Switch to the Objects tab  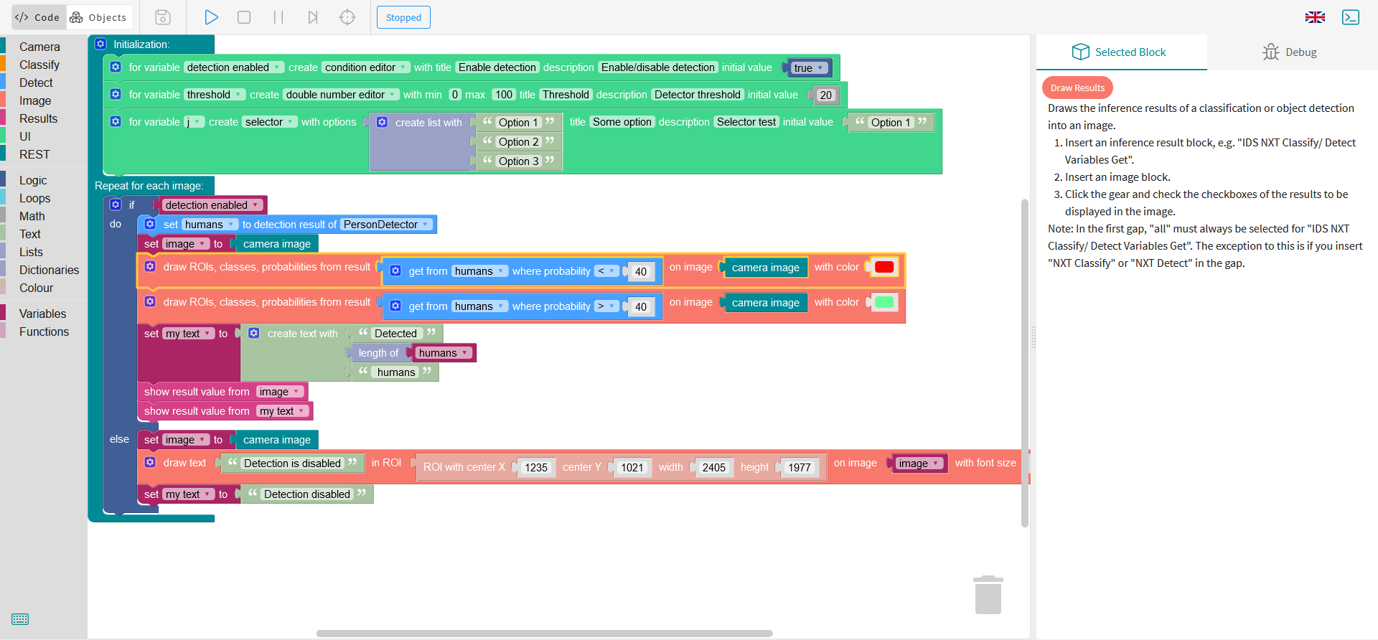99,17
